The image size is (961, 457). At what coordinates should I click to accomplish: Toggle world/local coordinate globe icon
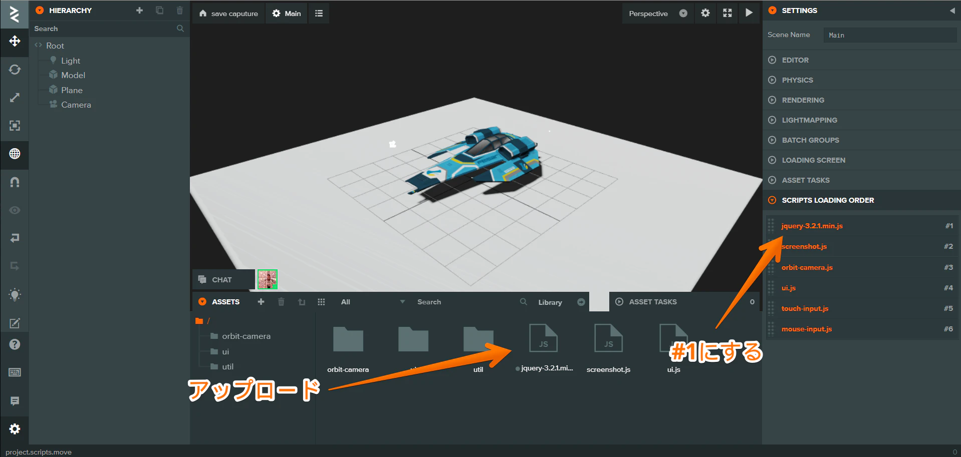click(x=15, y=154)
